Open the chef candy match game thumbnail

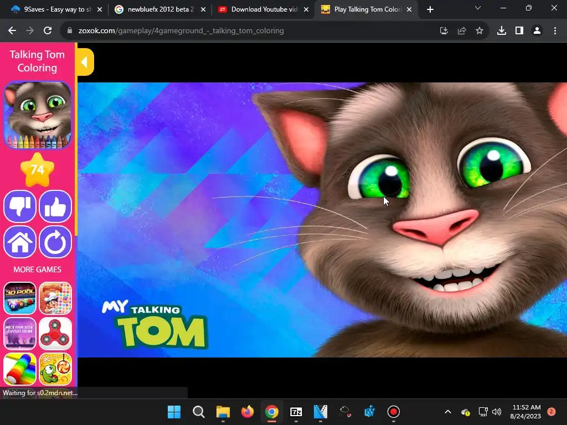pyautogui.click(x=55, y=298)
